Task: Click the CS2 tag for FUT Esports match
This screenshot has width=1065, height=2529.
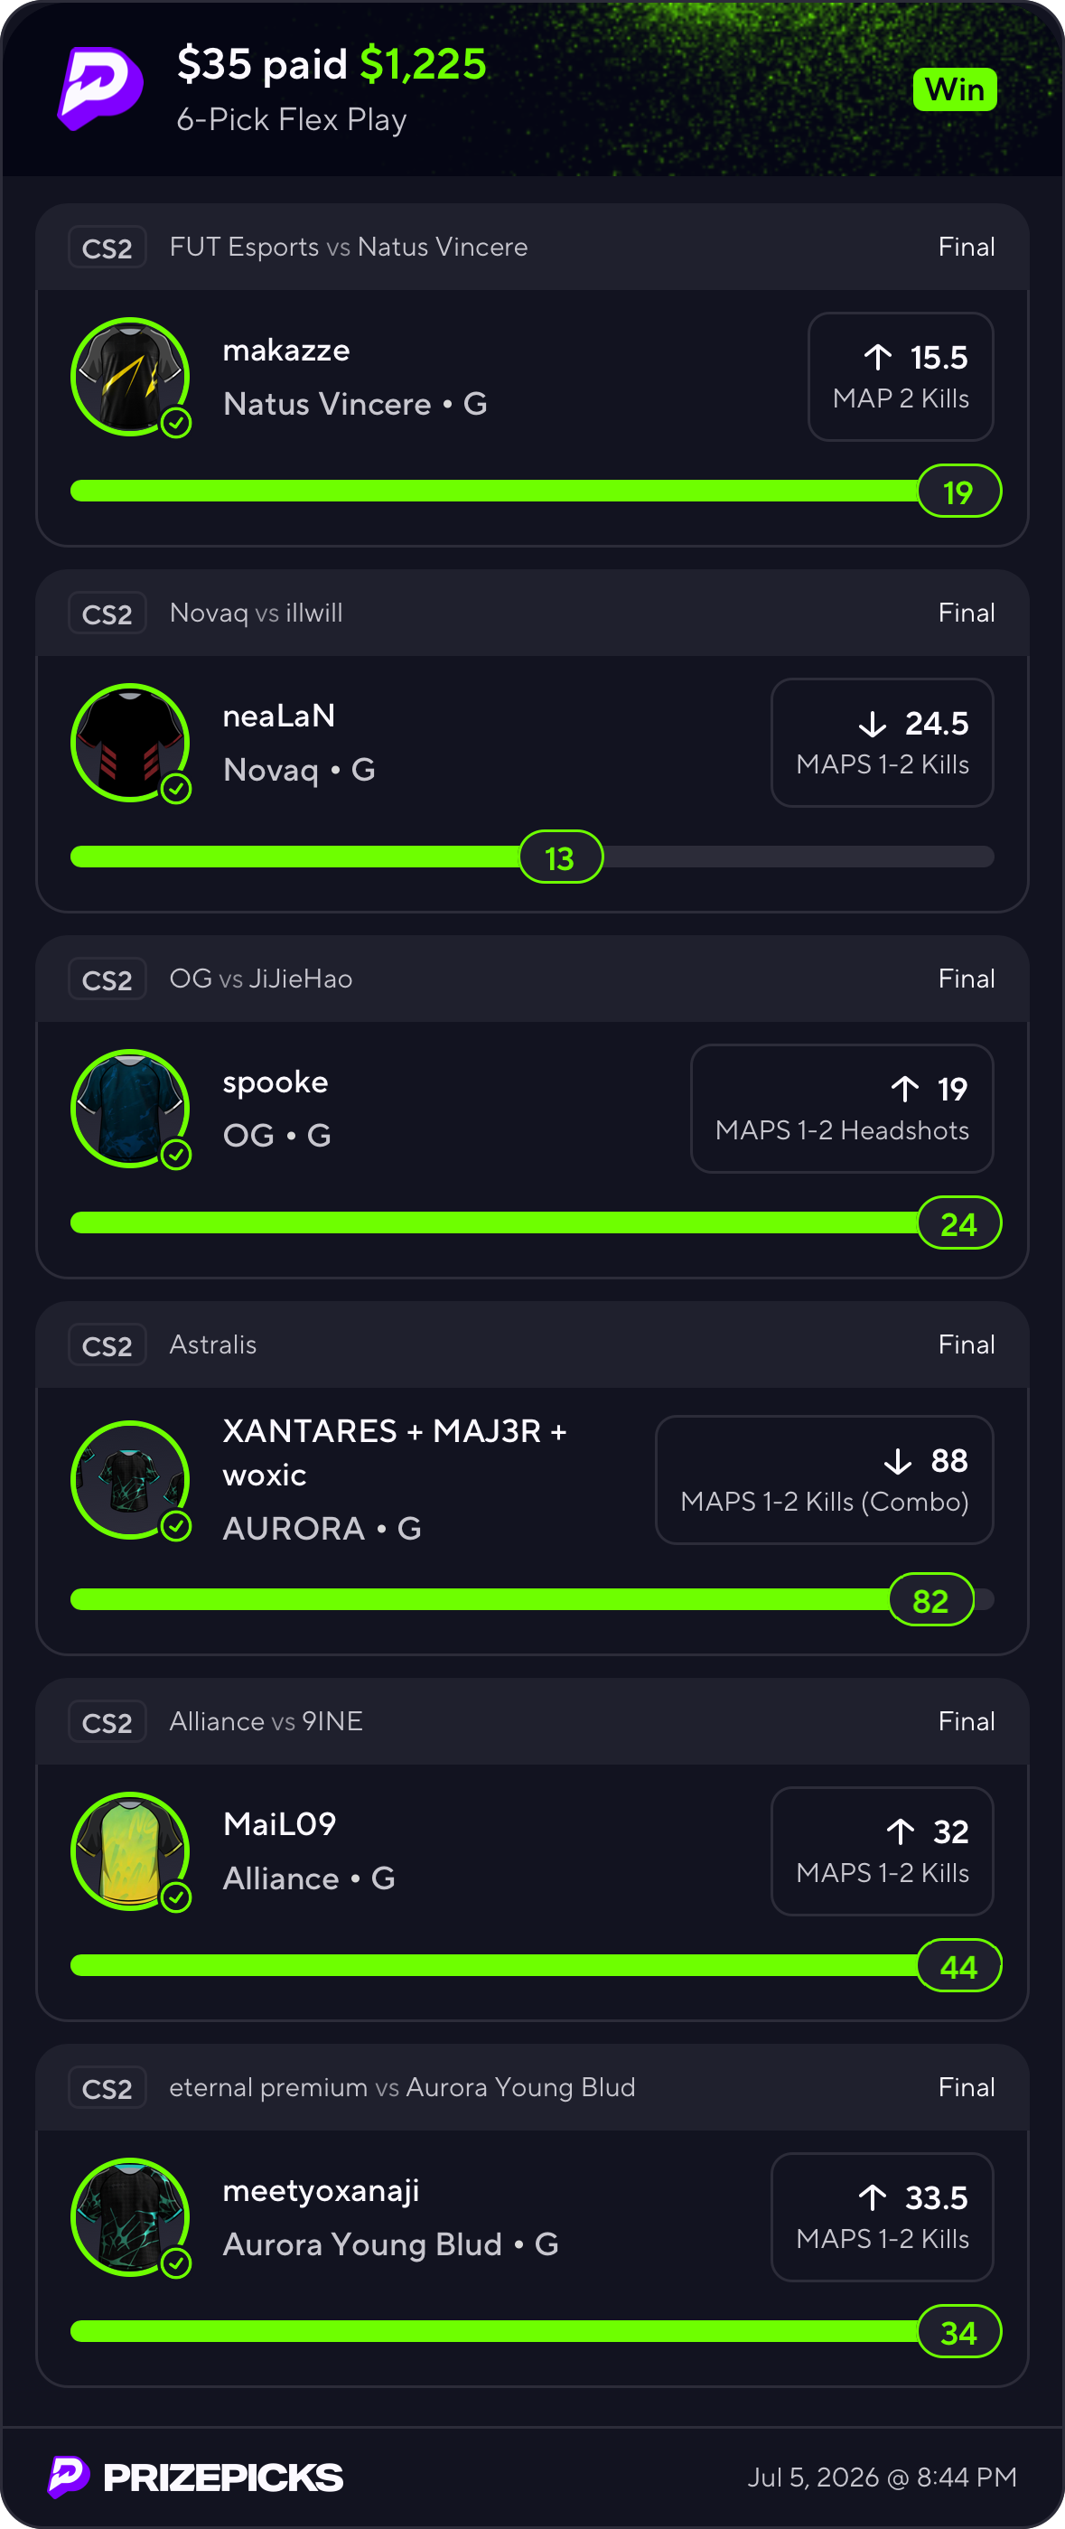Action: click(x=107, y=248)
